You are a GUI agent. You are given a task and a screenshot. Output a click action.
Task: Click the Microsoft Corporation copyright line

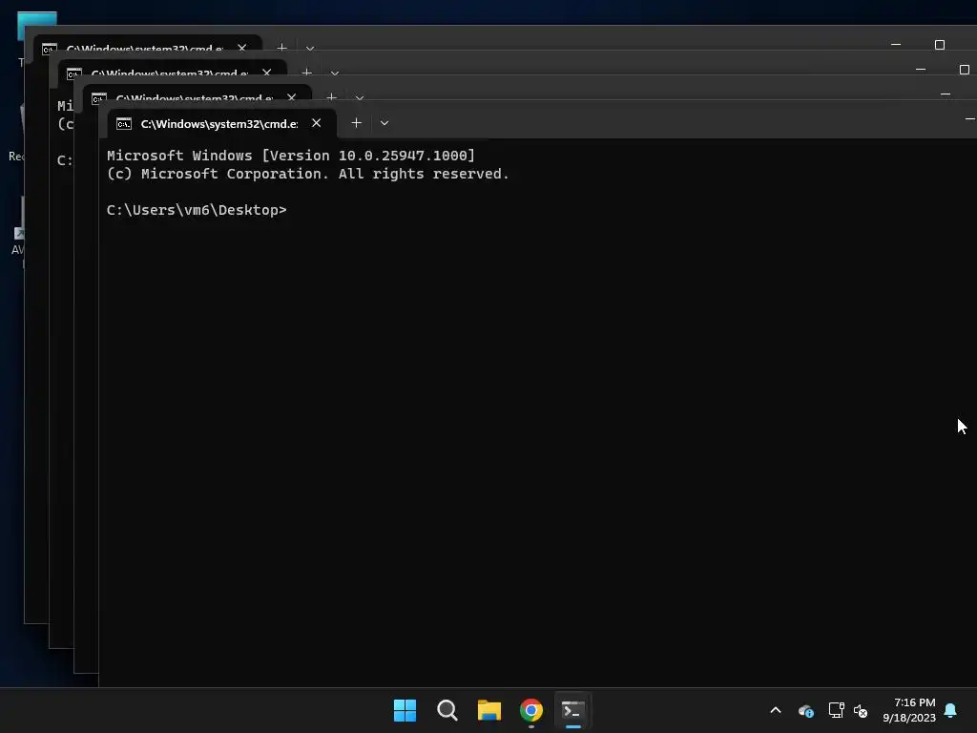[308, 174]
